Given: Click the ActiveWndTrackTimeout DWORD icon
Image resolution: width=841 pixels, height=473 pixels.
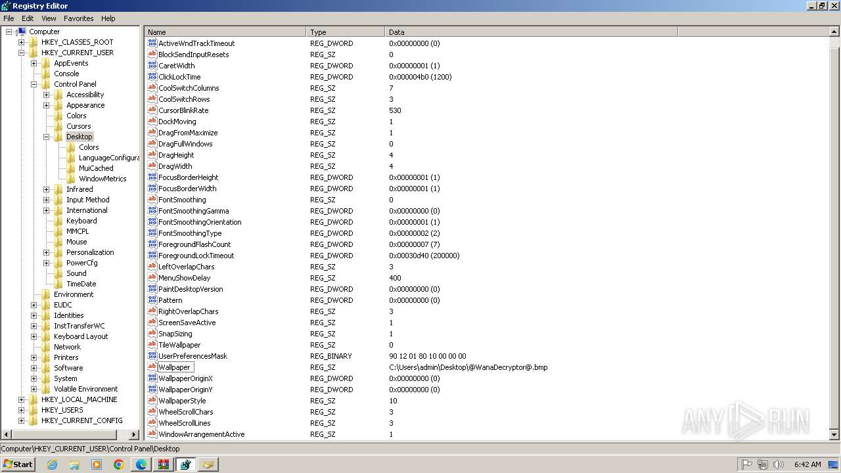Looking at the screenshot, I should [x=152, y=43].
